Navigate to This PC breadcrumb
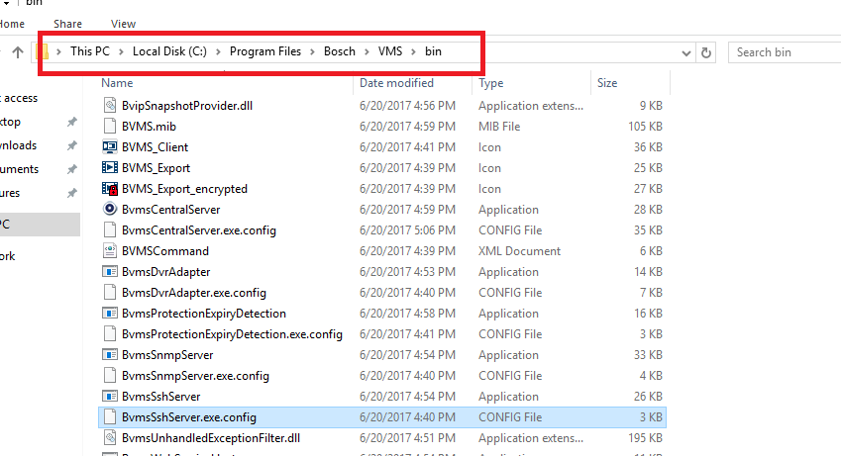The width and height of the screenshot is (841, 456). click(x=89, y=51)
